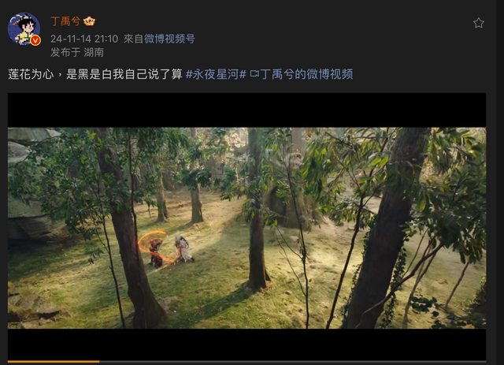Seek to the middle of the video progress bar
Viewport: 504px width, 365px height.
pos(246,362)
